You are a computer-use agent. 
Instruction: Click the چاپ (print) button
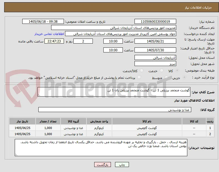click(x=122, y=165)
